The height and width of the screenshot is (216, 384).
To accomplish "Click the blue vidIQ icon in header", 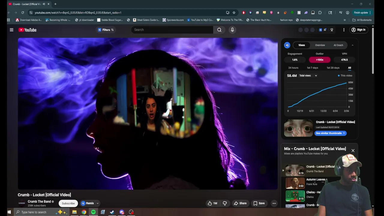I will click(320, 30).
